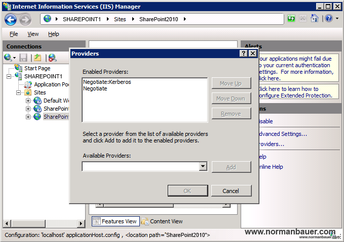
Task: Click Sites in the address breadcrumb
Action: [x=120, y=19]
